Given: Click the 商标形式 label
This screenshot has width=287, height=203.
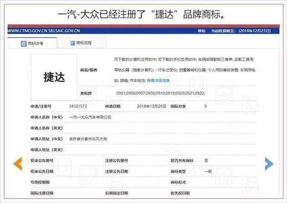Looking at the screenshot, I should point(178,182).
